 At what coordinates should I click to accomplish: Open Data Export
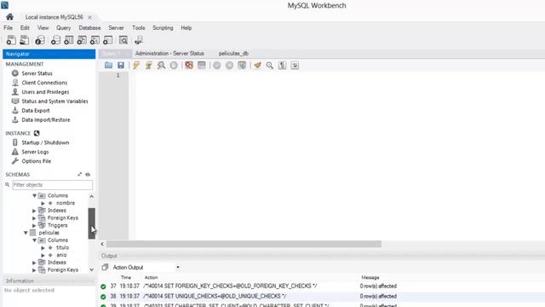(x=36, y=110)
